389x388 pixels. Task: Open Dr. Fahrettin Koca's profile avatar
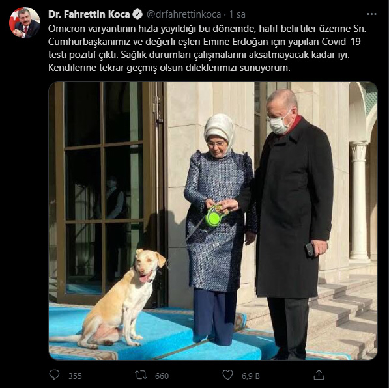point(25,23)
